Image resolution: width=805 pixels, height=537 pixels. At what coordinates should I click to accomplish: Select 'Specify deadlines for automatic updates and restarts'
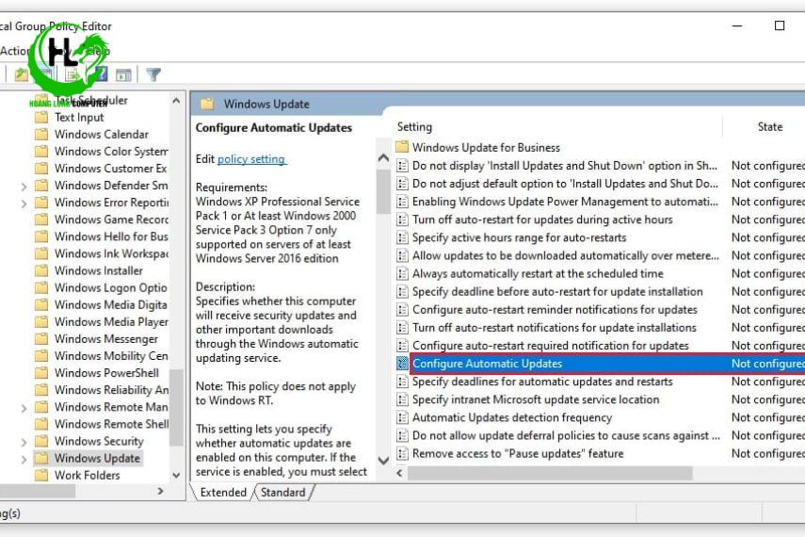pyautogui.click(x=542, y=382)
